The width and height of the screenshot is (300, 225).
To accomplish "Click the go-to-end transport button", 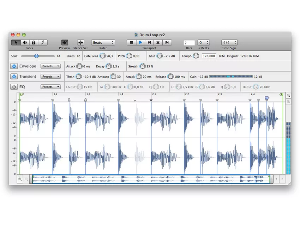I will pyautogui.click(x=167, y=43).
